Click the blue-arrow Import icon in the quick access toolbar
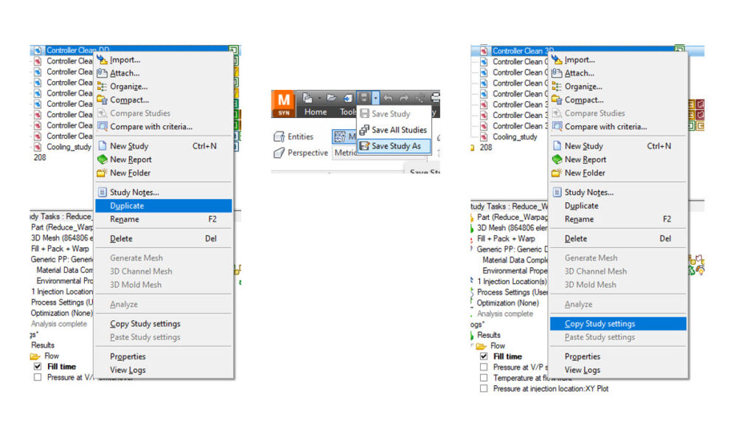The height and width of the screenshot is (442, 755). 348,98
